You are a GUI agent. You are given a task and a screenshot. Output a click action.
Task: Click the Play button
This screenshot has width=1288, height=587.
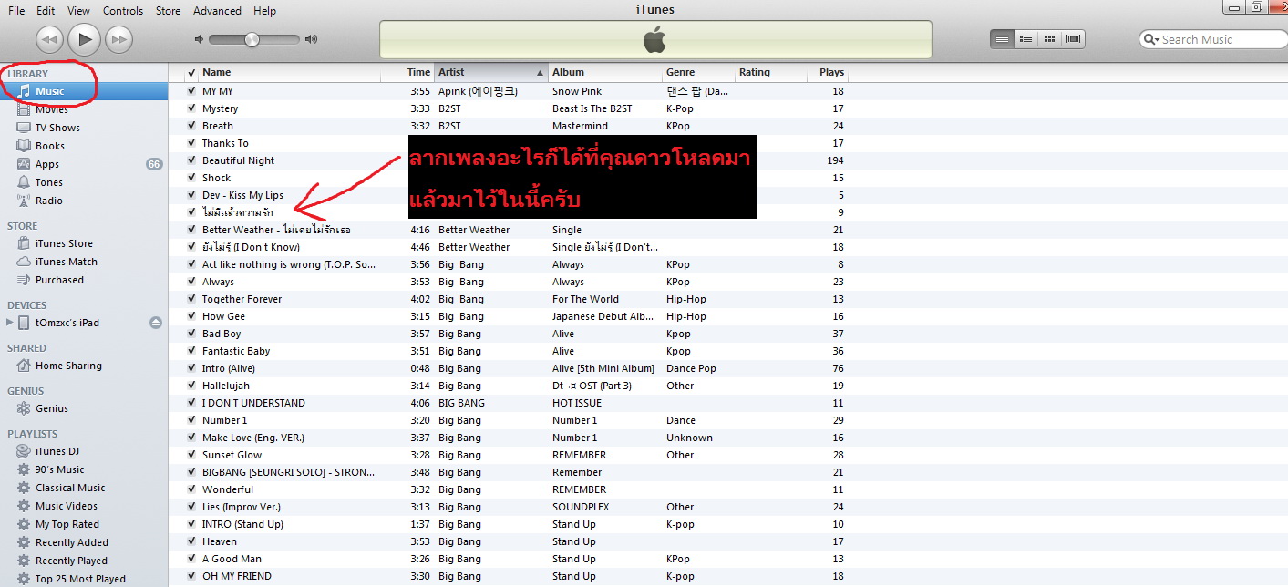[x=84, y=38]
